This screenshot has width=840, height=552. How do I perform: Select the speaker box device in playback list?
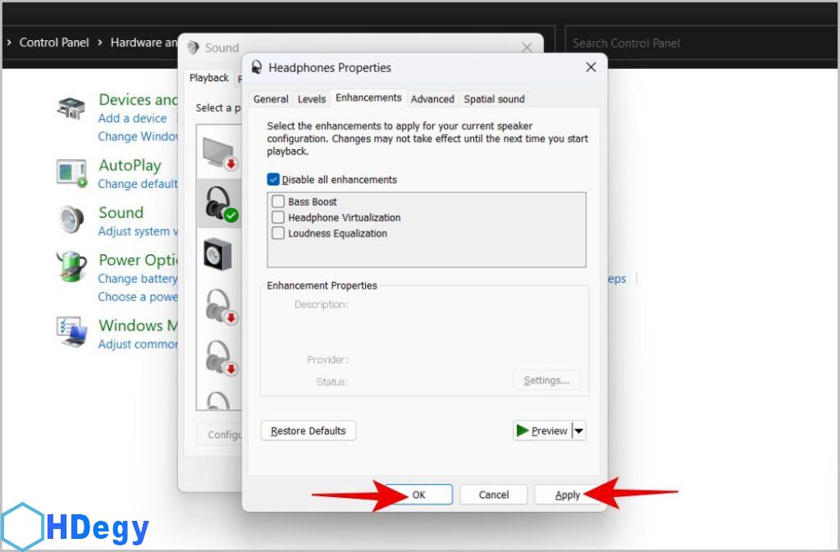click(x=218, y=254)
